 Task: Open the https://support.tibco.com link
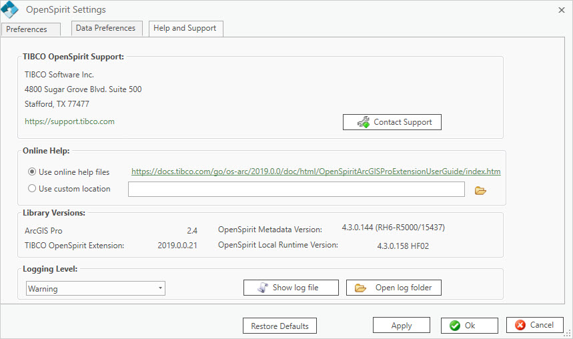tap(69, 121)
